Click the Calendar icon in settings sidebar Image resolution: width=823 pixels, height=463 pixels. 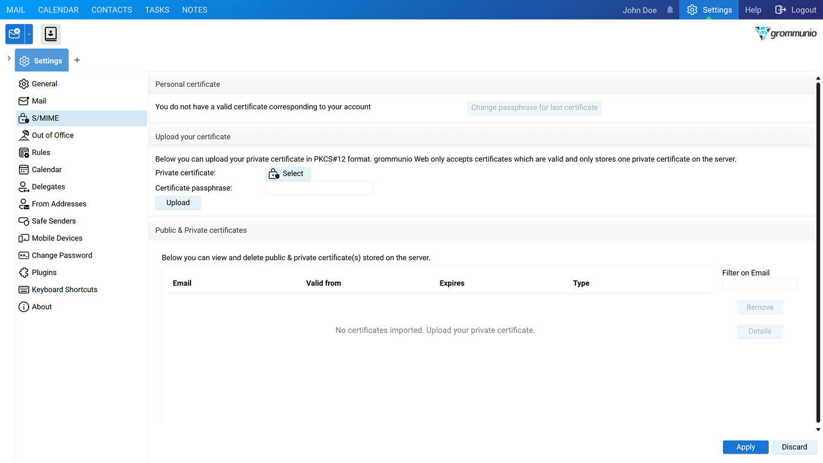click(x=24, y=169)
